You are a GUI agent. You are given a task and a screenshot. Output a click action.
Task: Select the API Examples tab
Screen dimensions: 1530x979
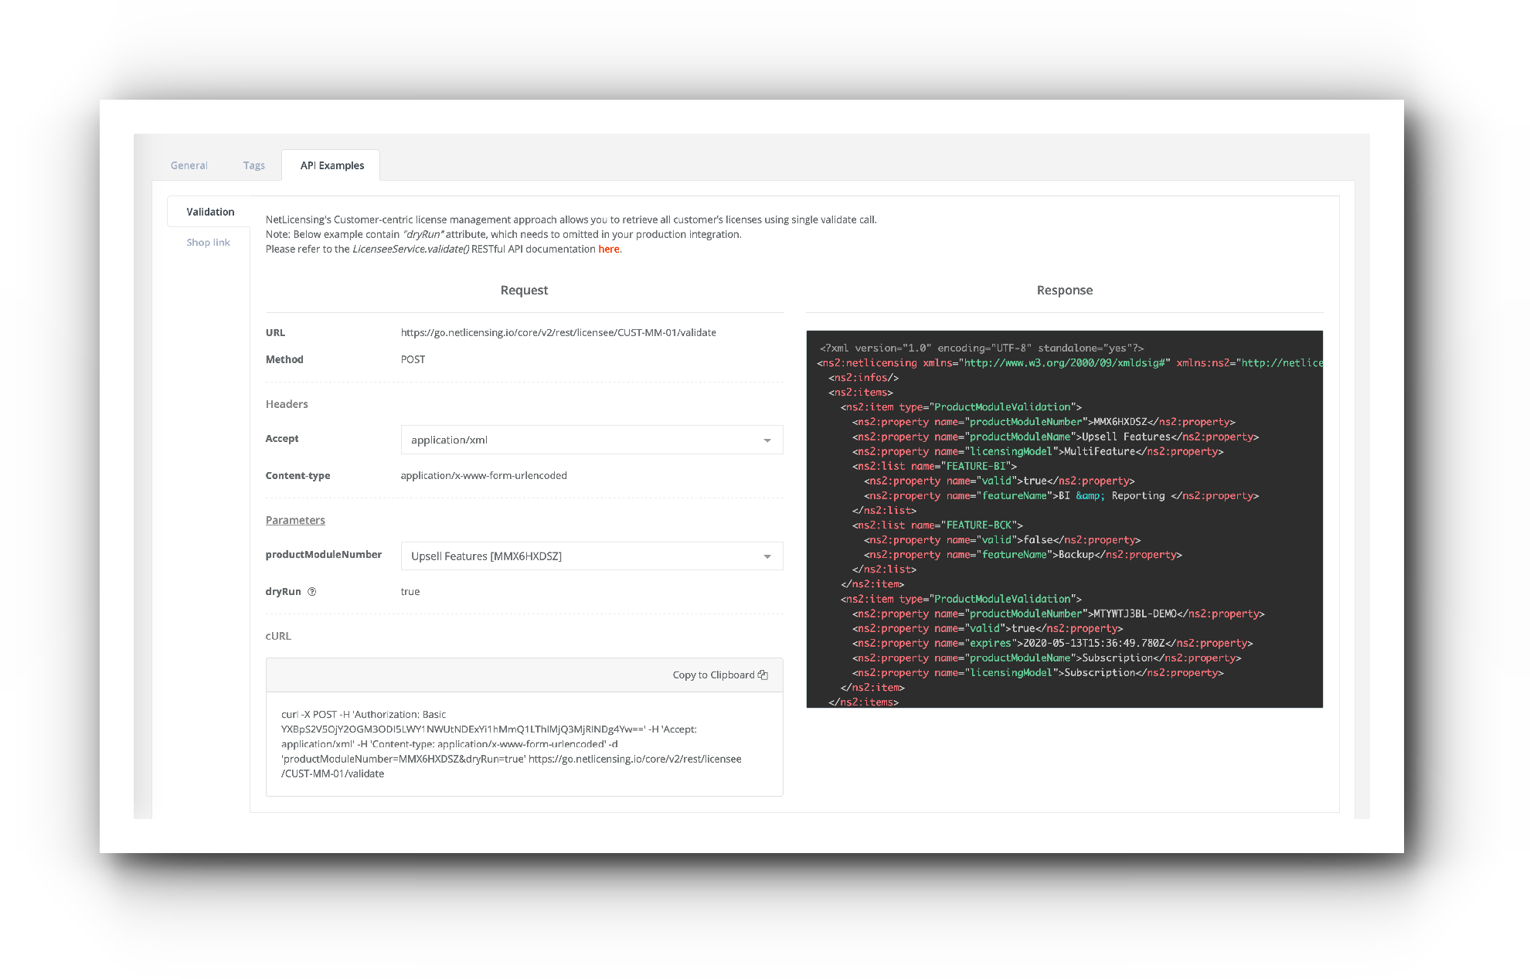(331, 165)
